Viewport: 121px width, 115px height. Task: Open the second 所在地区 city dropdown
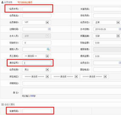click(x=65, y=77)
